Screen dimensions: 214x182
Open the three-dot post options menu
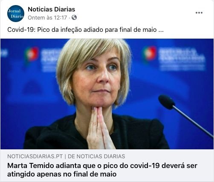pyautogui.click(x=199, y=13)
